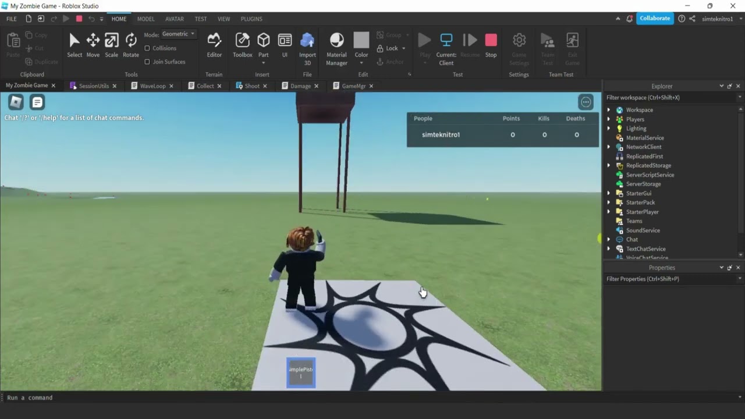The height and width of the screenshot is (419, 745).
Task: Click the Undo arrow in quick access bar
Action: point(91,19)
